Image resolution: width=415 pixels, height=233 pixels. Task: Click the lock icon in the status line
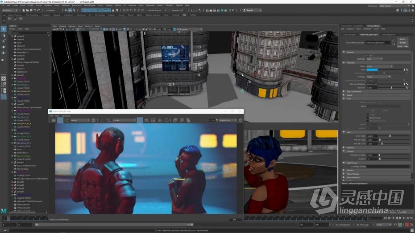pyautogui.click(x=113, y=10)
